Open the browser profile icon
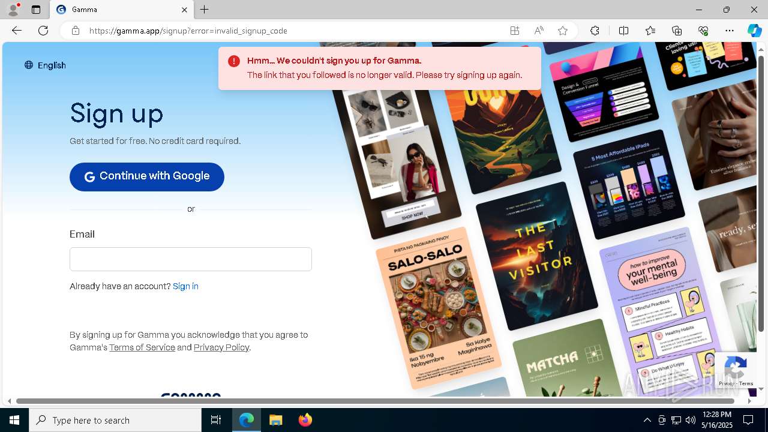Screen dimensions: 768x432 click(x=13, y=10)
